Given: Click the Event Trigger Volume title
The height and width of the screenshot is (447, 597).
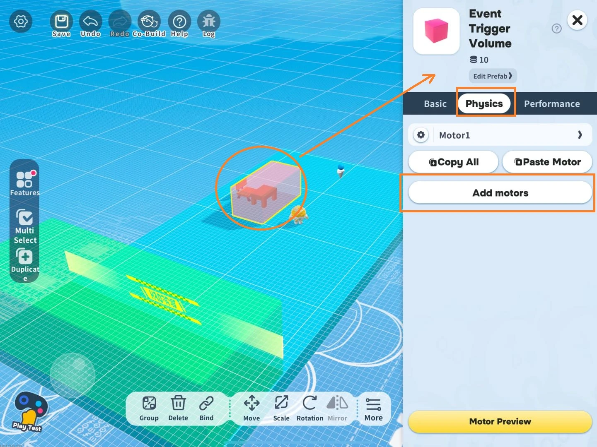Looking at the screenshot, I should (x=490, y=29).
